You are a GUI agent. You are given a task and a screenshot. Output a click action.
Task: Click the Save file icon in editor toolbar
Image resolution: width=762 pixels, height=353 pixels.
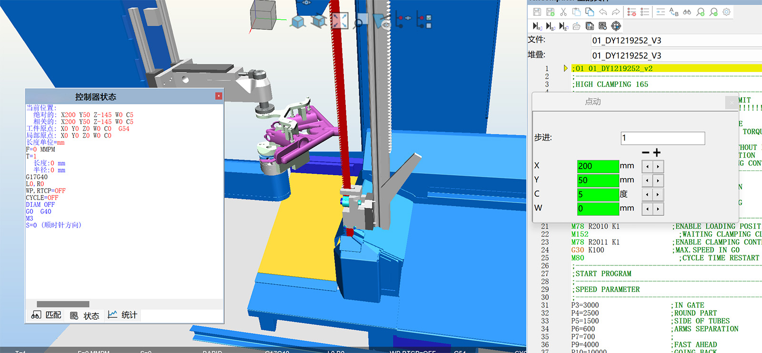click(x=537, y=12)
